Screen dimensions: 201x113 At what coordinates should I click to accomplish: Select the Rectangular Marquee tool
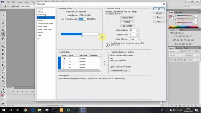click(x=3, y=19)
